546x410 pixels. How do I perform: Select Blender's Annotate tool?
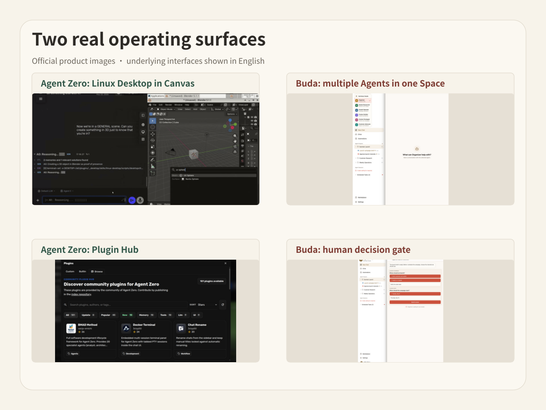[152, 160]
